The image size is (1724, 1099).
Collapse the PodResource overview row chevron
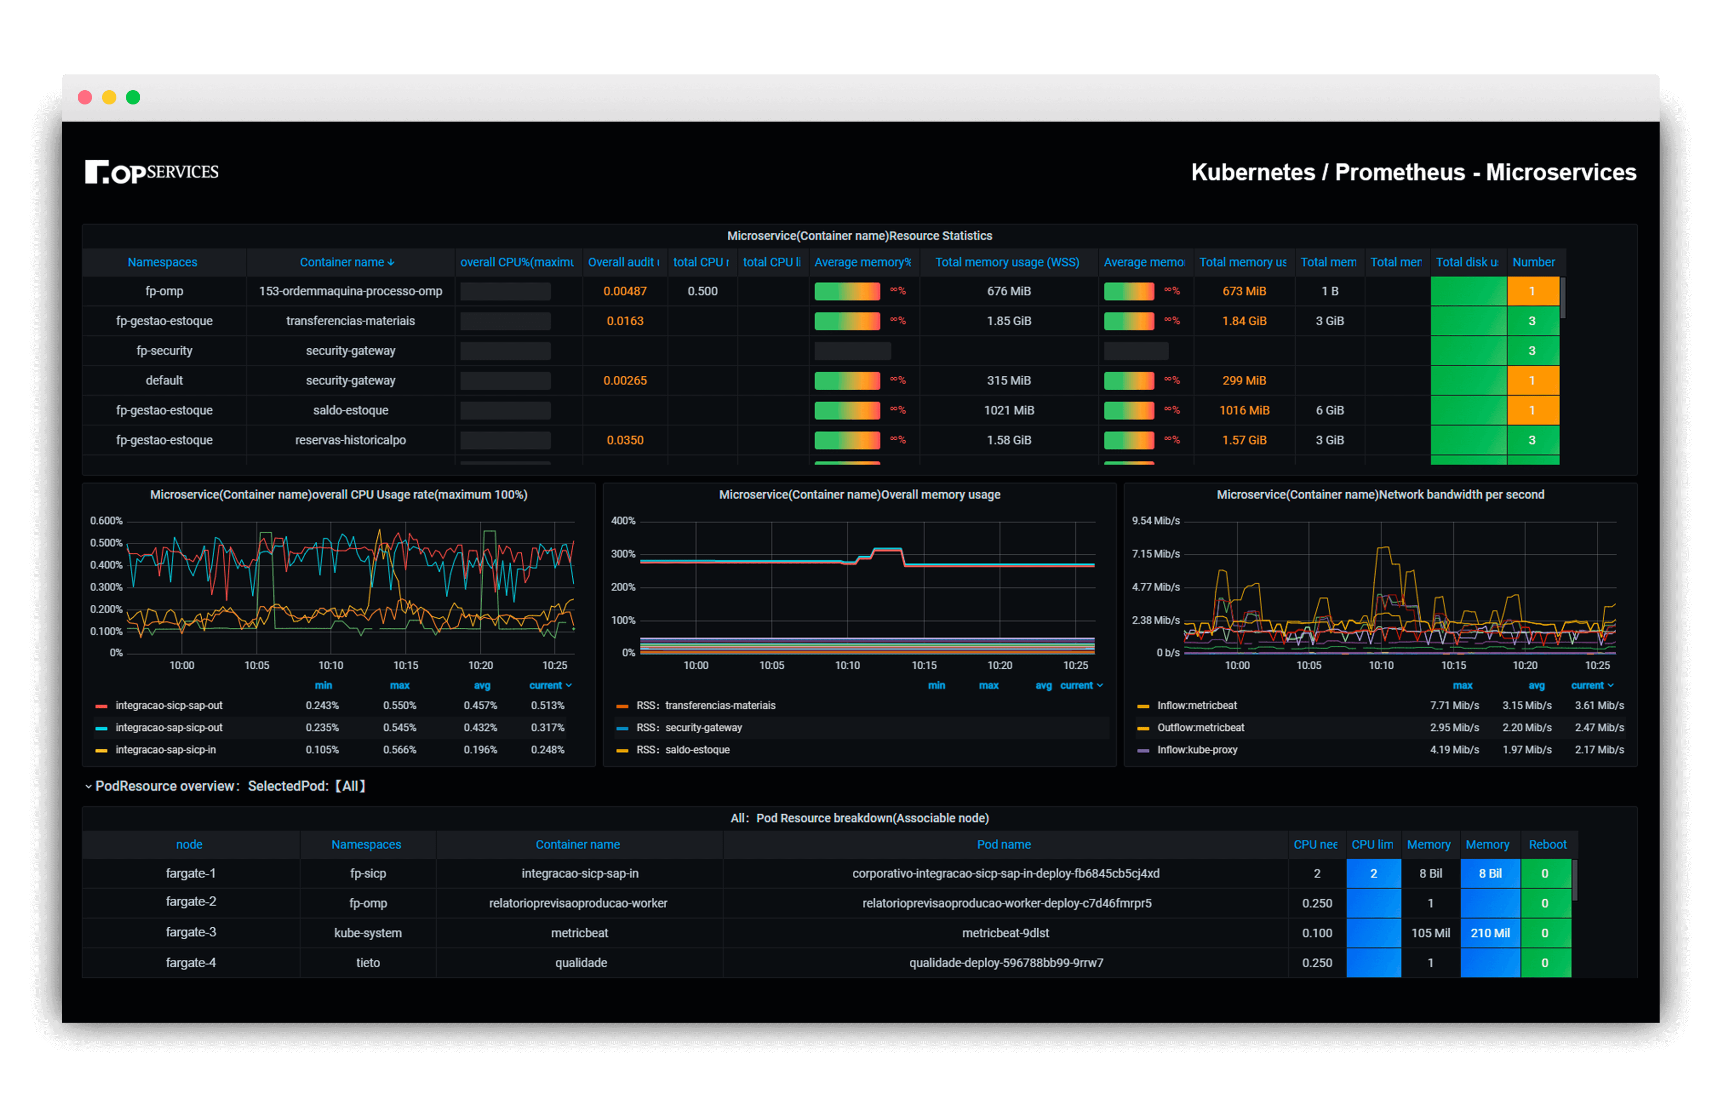tap(88, 786)
